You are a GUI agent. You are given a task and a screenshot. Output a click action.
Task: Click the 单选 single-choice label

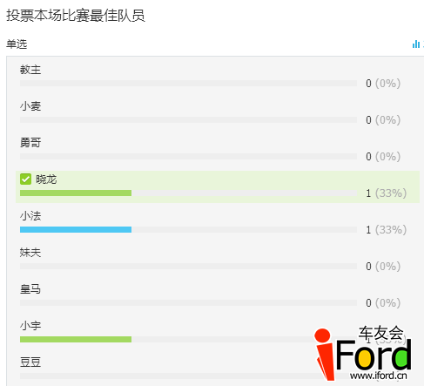(x=17, y=44)
